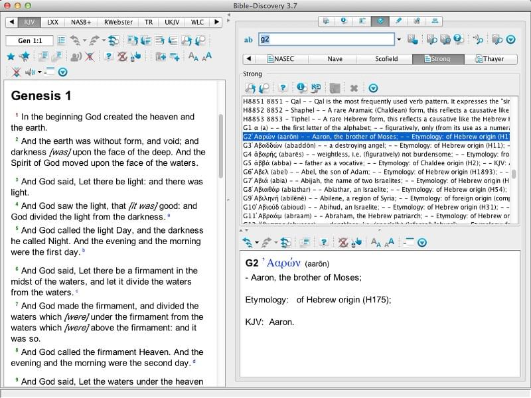Open the dropdown arrow beside the volume icon
The height and width of the screenshot is (398, 531).
click(40, 72)
